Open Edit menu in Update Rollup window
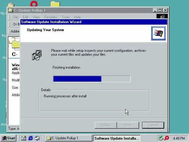Viewport: 189px width, 142px height. point(25,17)
